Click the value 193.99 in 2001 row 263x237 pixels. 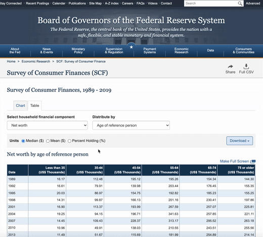136,207
